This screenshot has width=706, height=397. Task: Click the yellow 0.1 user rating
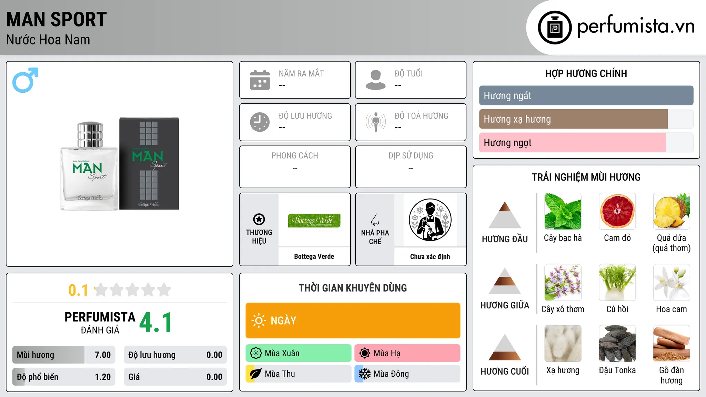click(x=78, y=290)
